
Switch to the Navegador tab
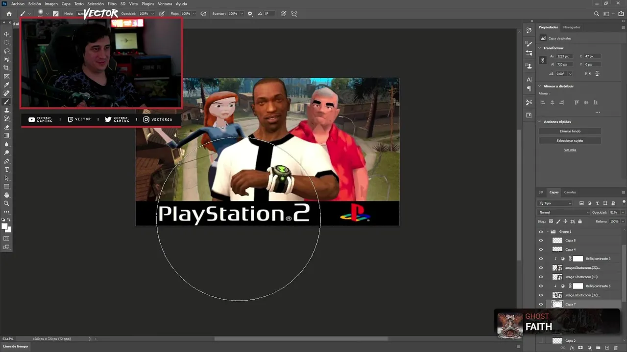pos(572,27)
